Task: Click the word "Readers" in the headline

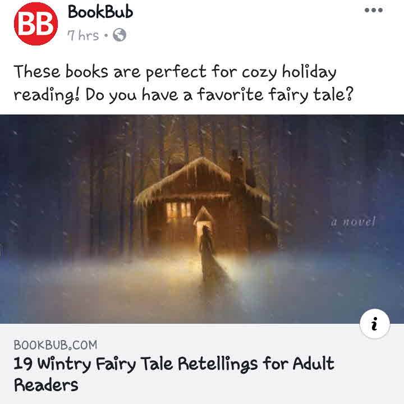Action: pyautogui.click(x=46, y=385)
